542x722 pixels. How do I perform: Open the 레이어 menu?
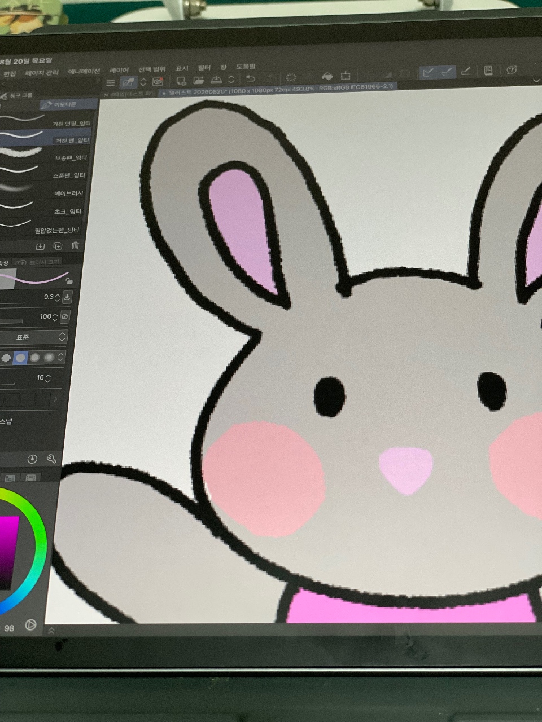coord(119,71)
